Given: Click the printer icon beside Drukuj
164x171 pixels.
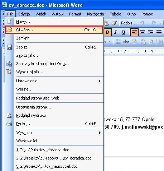Looking at the screenshot, I should 9,124.
